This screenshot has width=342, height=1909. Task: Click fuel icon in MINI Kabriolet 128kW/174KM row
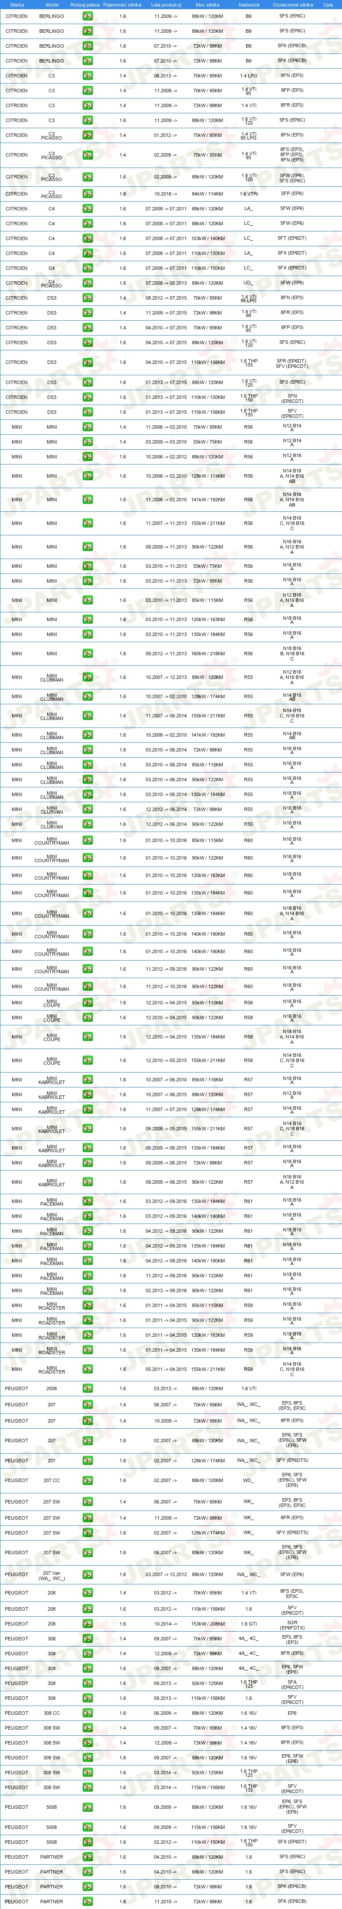pyautogui.click(x=87, y=1109)
